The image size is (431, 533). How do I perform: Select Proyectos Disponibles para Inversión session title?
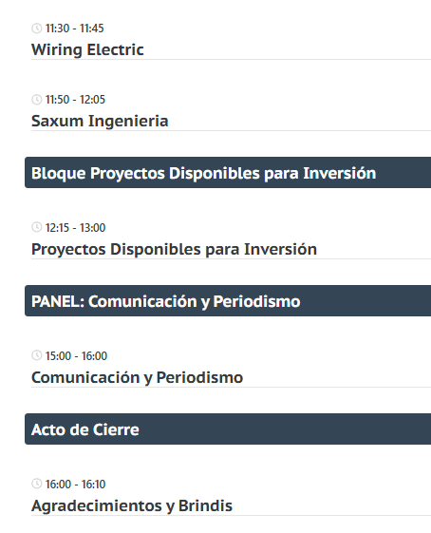[175, 249]
